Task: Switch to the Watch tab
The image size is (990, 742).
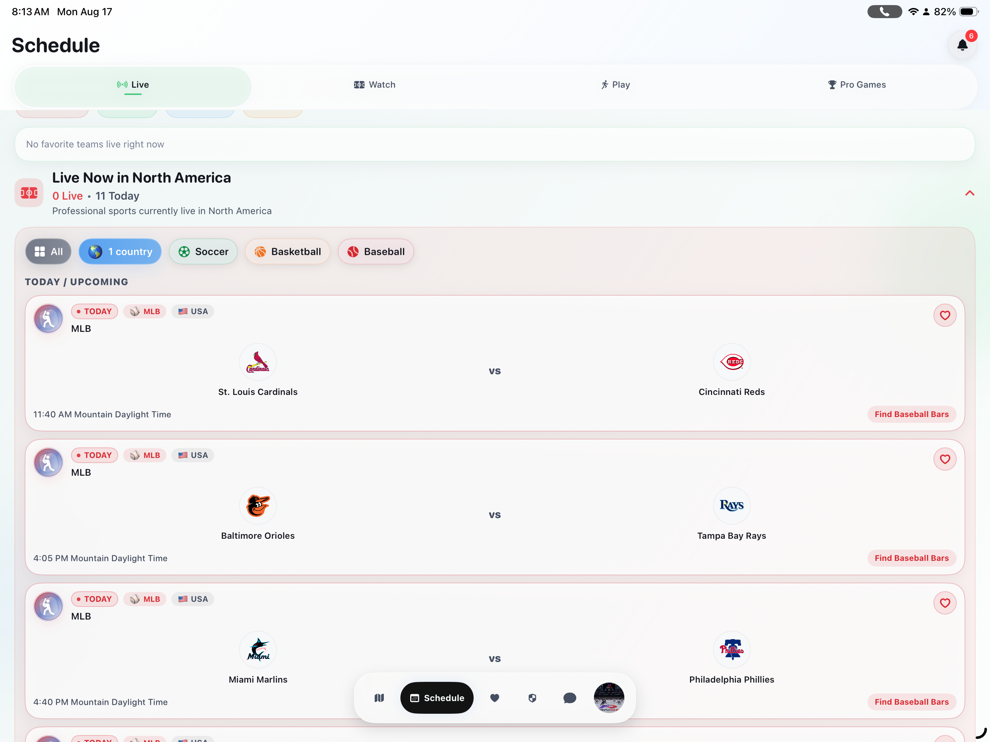Action: (x=375, y=85)
